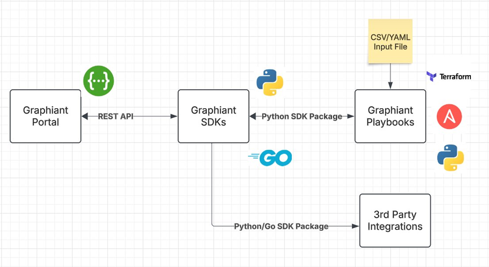The image size is (489, 267).
Task: Select the Graphiant Portal box
Action: tap(46, 116)
